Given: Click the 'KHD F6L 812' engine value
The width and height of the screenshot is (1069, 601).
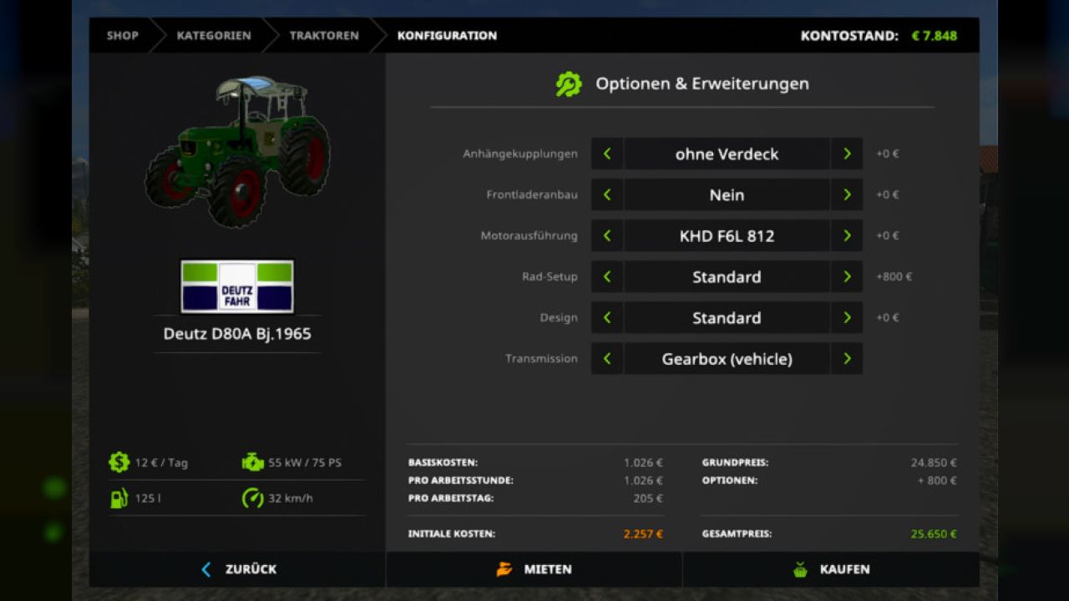Looking at the screenshot, I should (x=727, y=235).
